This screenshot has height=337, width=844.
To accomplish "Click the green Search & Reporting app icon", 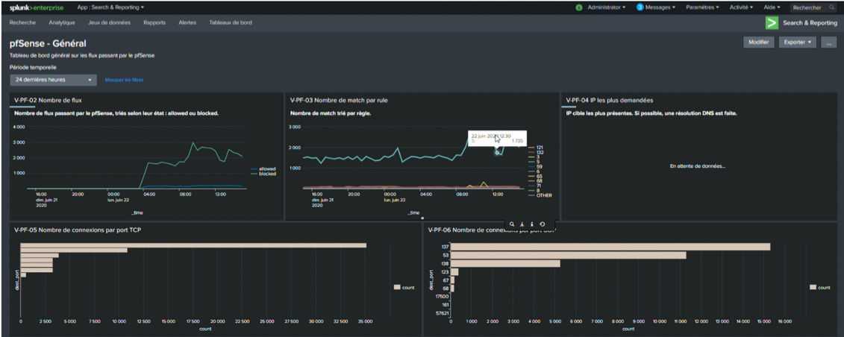I will [x=772, y=23].
